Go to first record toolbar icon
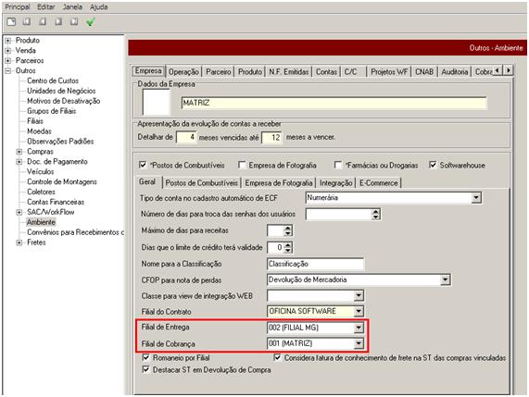The height and width of the screenshot is (397, 529). [27, 22]
